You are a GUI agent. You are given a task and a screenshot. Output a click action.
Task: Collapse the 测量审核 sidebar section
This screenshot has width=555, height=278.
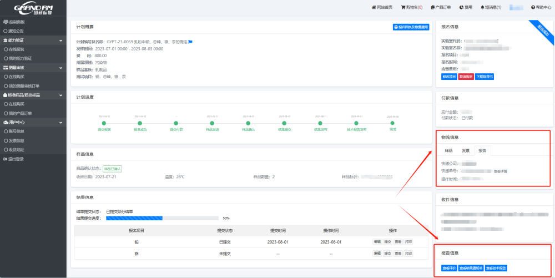click(x=61, y=68)
